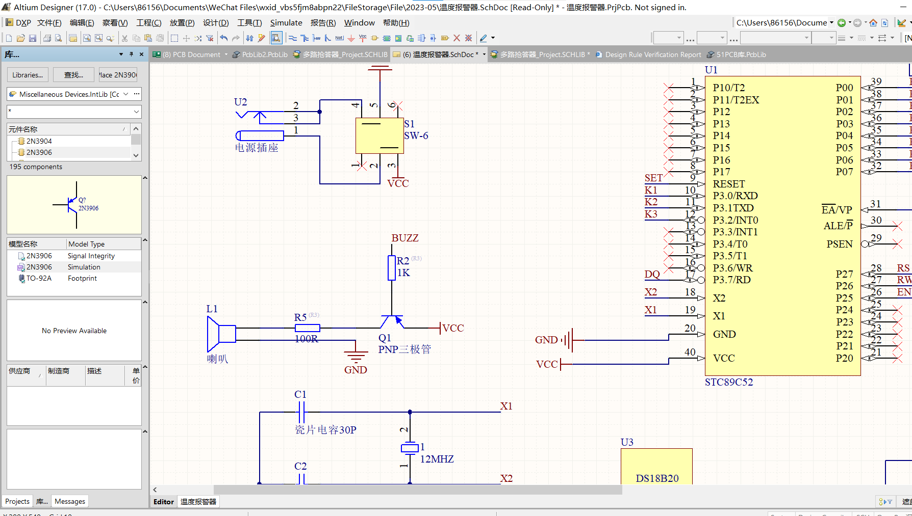Undo the last action

[224, 38]
